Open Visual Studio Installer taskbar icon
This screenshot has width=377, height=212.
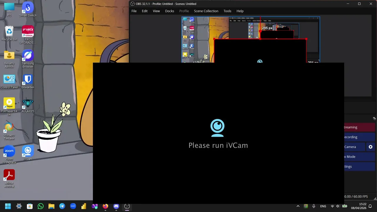[x=95, y=206]
